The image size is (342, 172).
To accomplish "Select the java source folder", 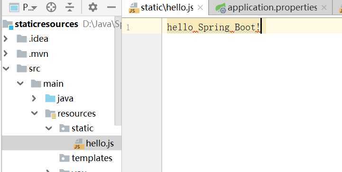I will (62, 99).
